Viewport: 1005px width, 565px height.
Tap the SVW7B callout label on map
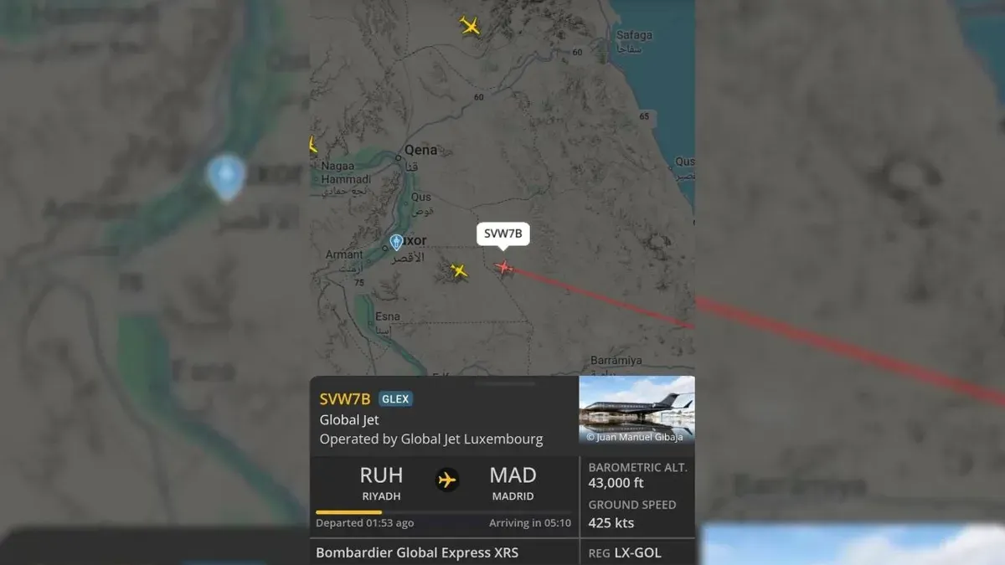tap(503, 234)
